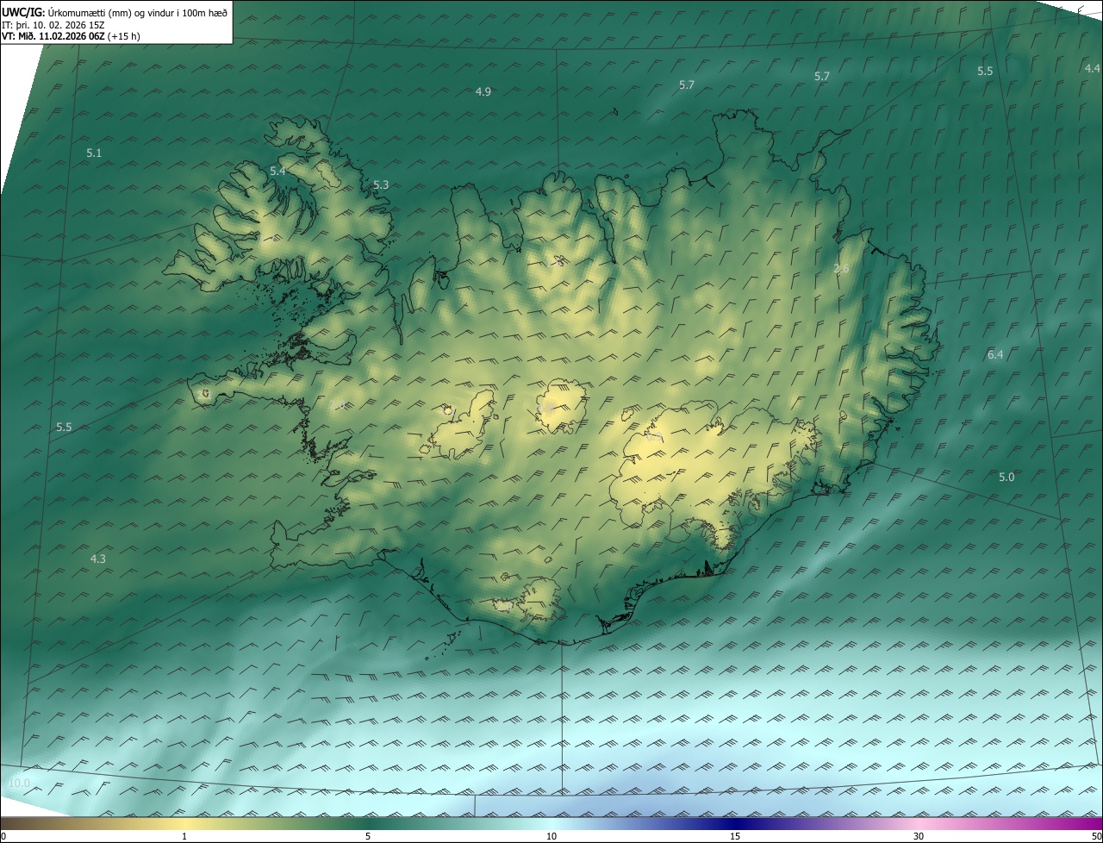Select the map value label '5.1'

[94, 153]
